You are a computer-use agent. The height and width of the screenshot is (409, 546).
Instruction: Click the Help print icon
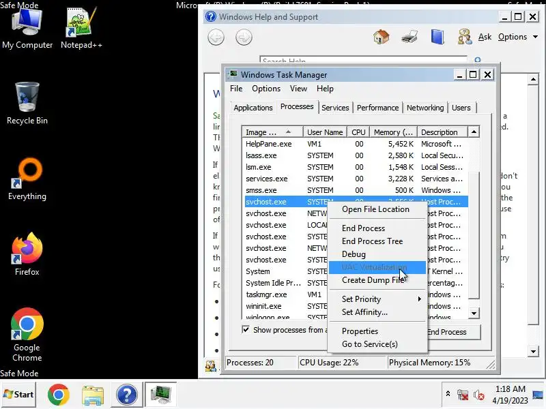pos(409,37)
